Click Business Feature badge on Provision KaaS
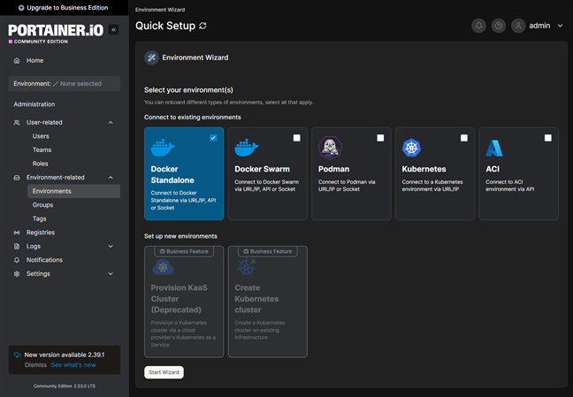Viewport: 573px width, 397px height. [184, 251]
